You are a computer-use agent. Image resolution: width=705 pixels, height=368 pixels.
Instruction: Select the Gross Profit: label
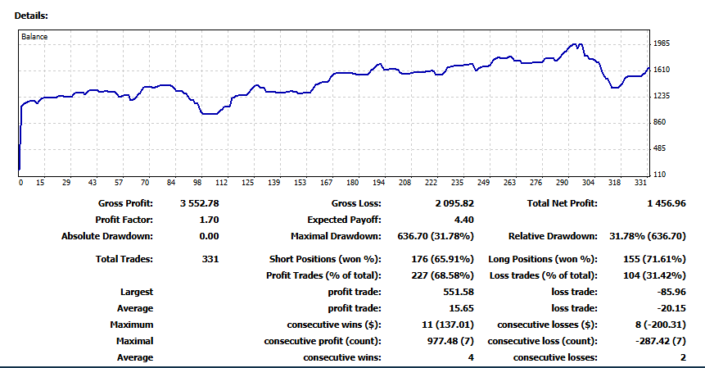point(125,203)
